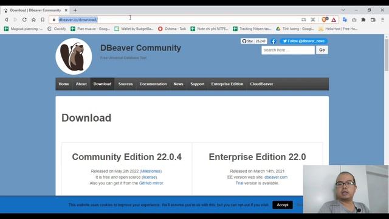Click Follow @dbeaver_news Twitter button
Image resolution: width=389 pixels, height=219 pixels.
[x=304, y=41]
